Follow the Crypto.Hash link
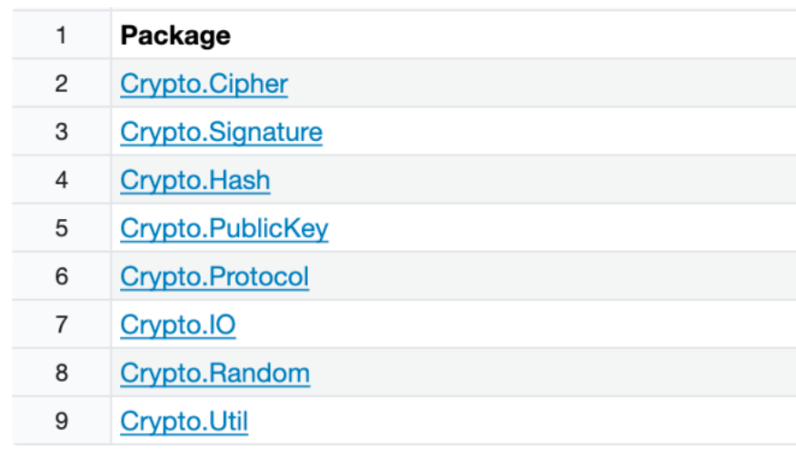 pyautogui.click(x=195, y=180)
